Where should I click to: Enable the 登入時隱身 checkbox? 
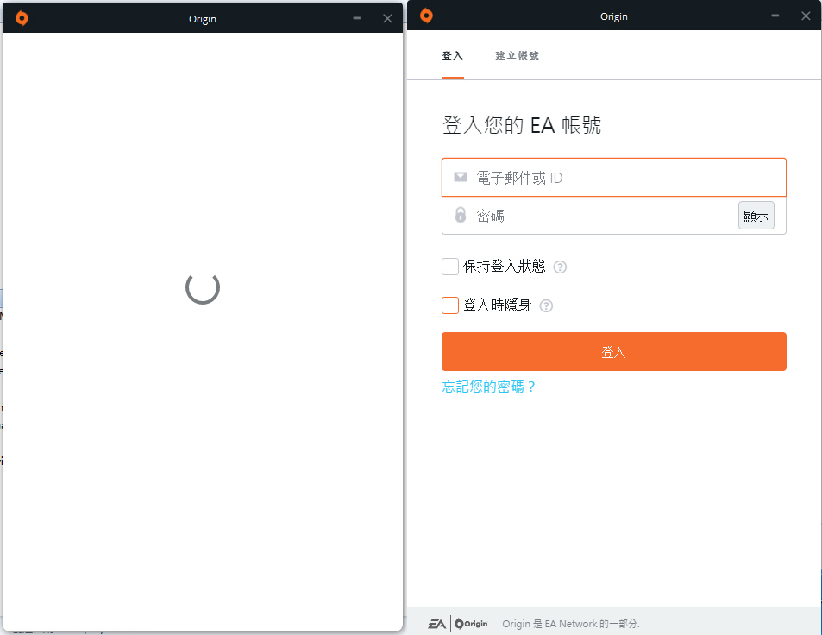[449, 305]
